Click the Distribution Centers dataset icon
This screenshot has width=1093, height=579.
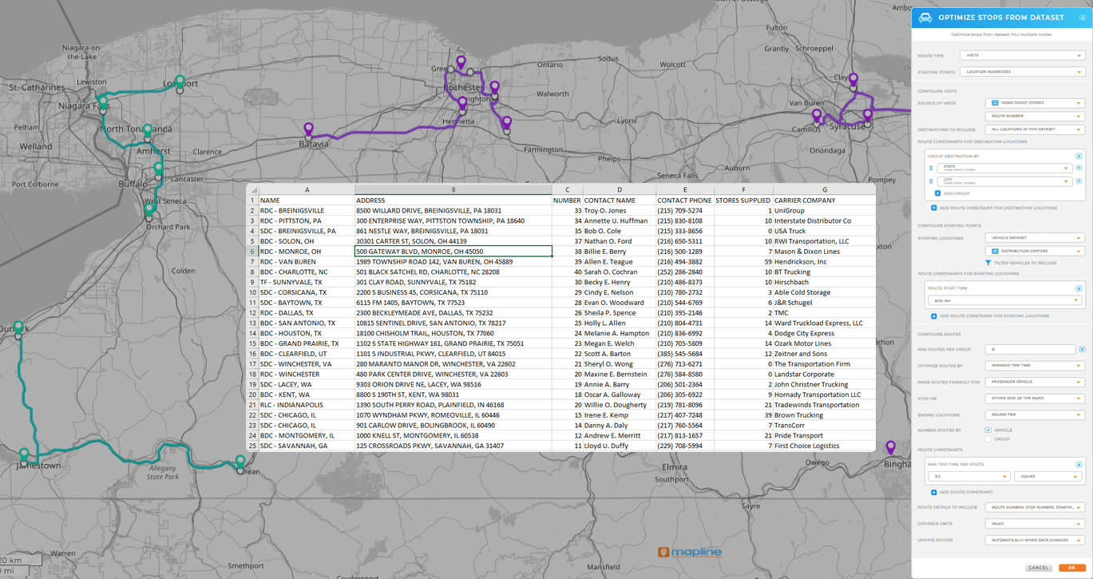995,251
